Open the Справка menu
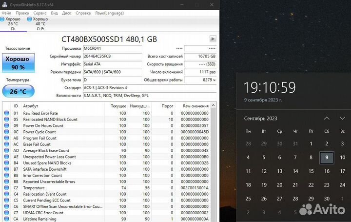Viewport: 351px width, 222px height. [x=83, y=13]
